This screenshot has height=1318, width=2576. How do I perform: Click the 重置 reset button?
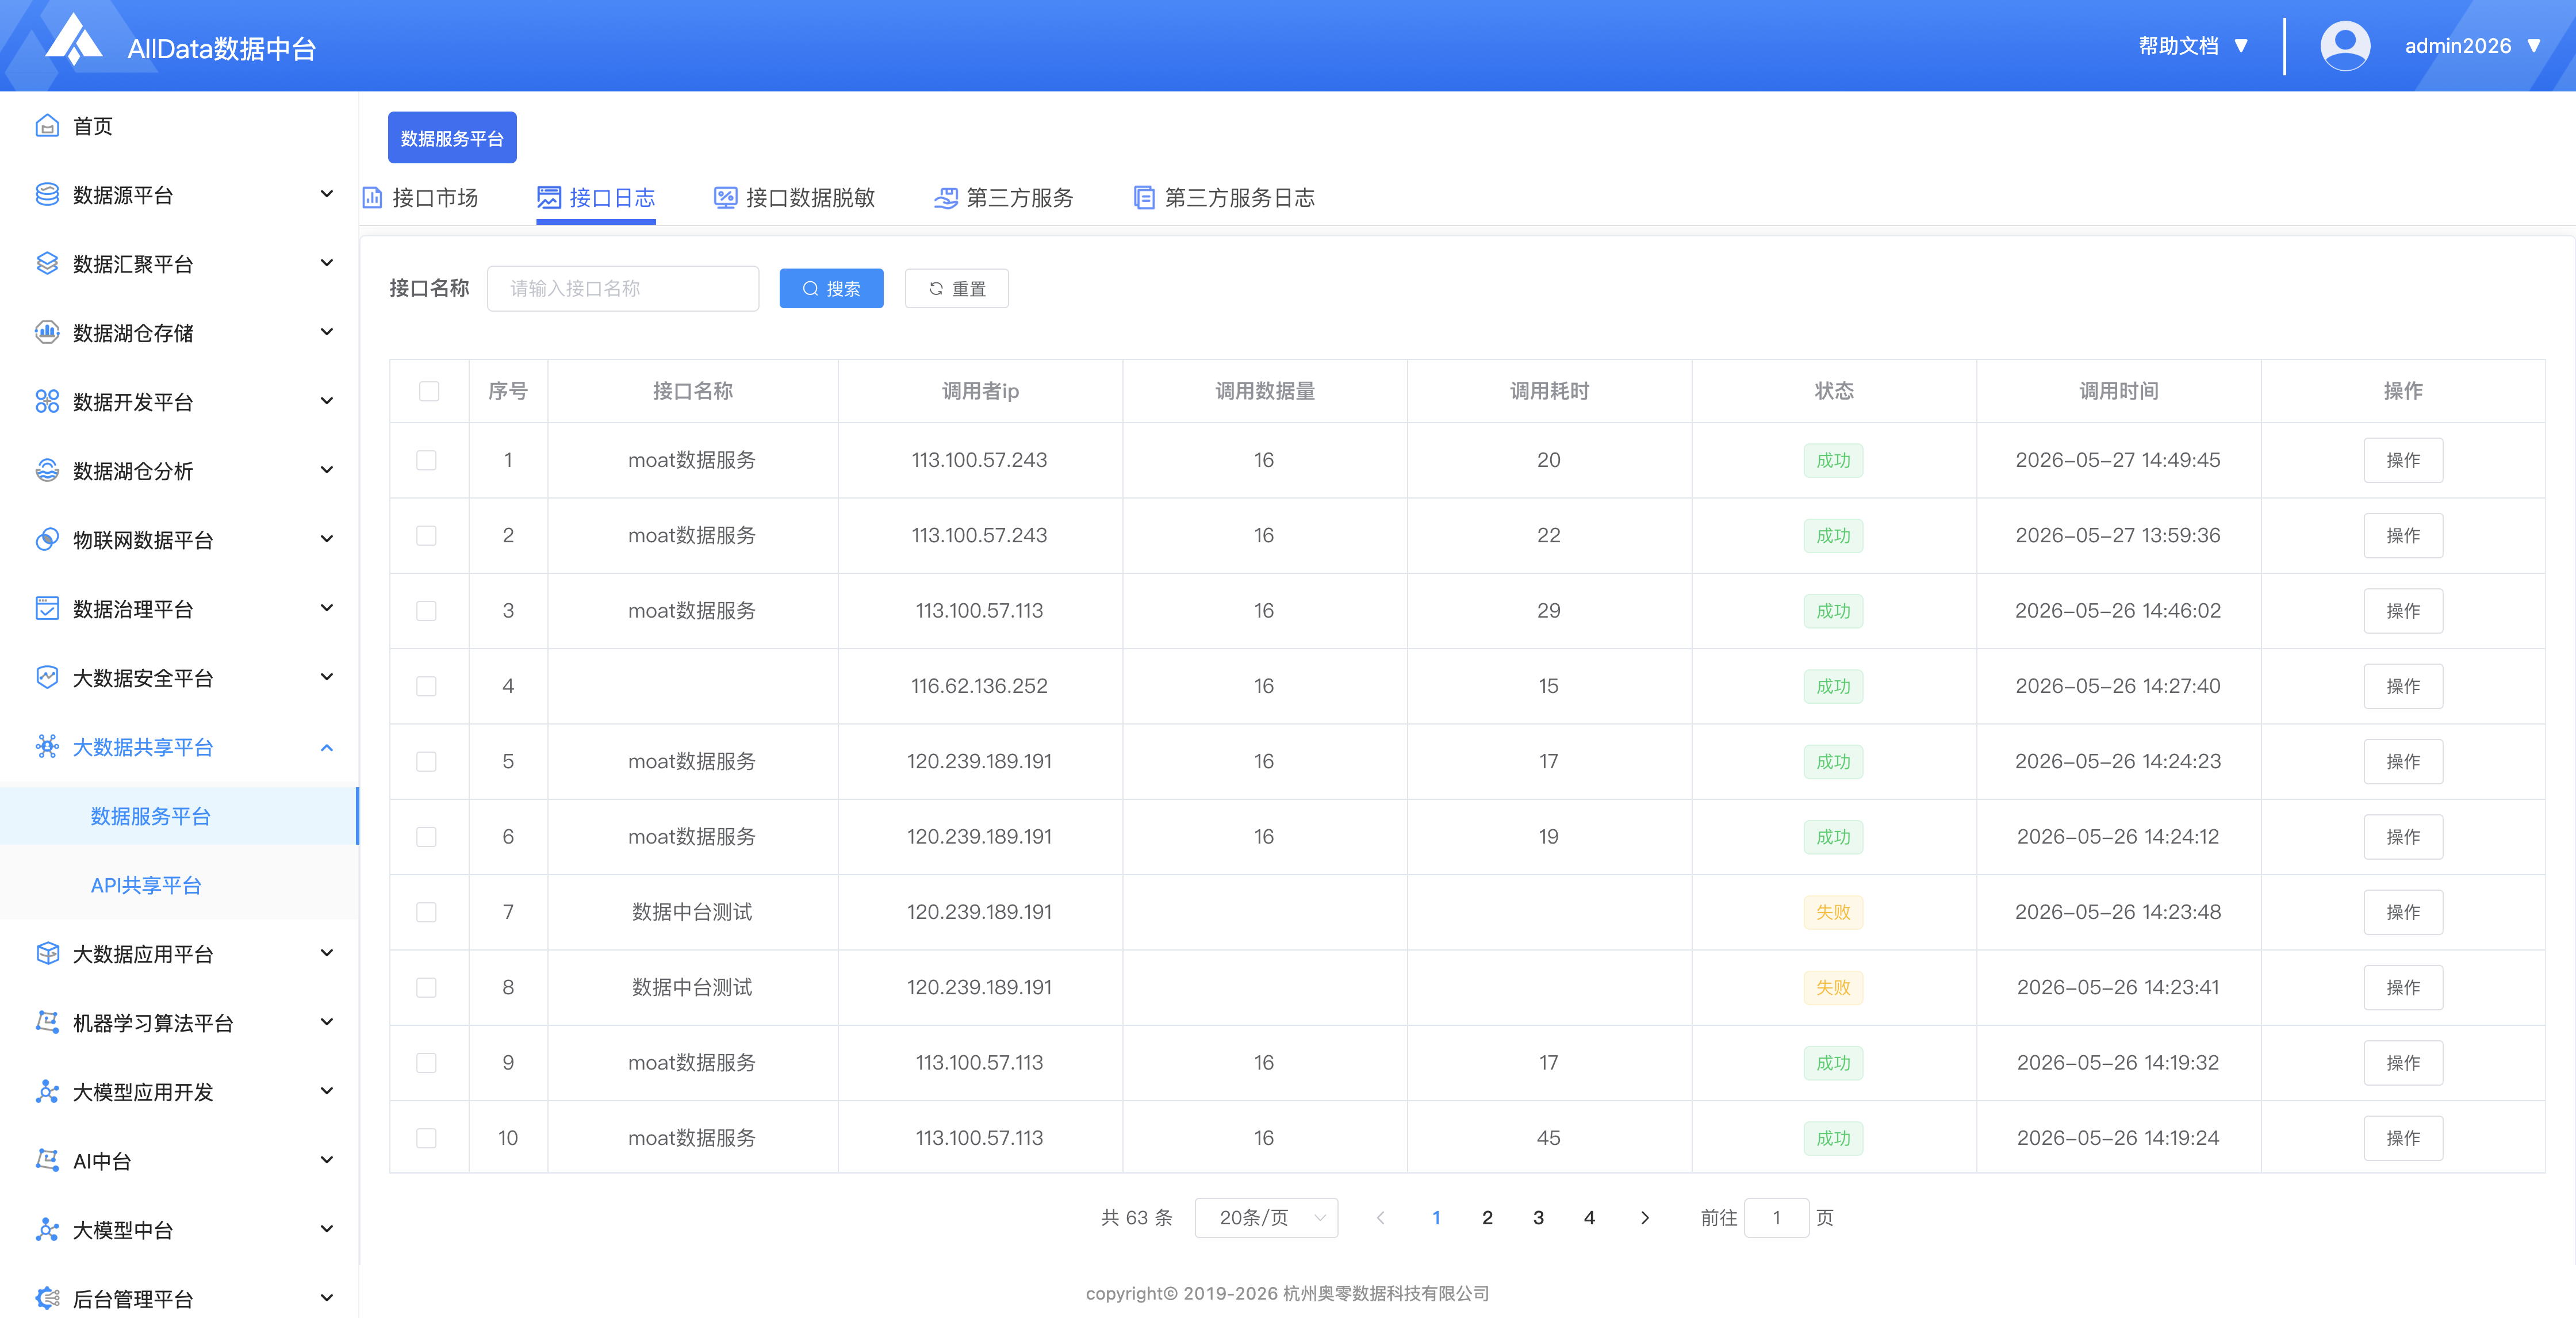click(956, 289)
